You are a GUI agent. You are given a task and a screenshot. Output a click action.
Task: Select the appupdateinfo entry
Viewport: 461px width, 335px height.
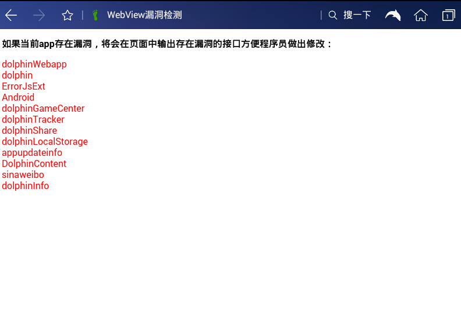click(x=32, y=153)
